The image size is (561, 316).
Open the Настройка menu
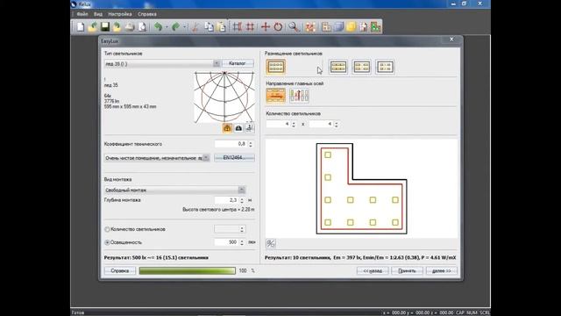tap(120, 14)
